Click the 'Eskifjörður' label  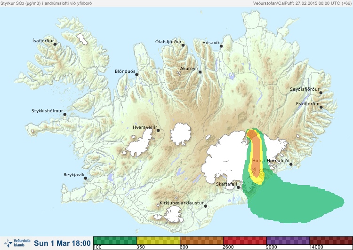[308, 104]
